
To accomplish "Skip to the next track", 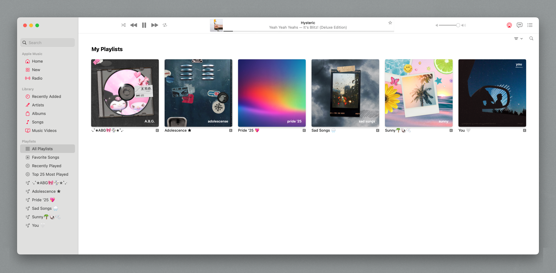I will 155,25.
